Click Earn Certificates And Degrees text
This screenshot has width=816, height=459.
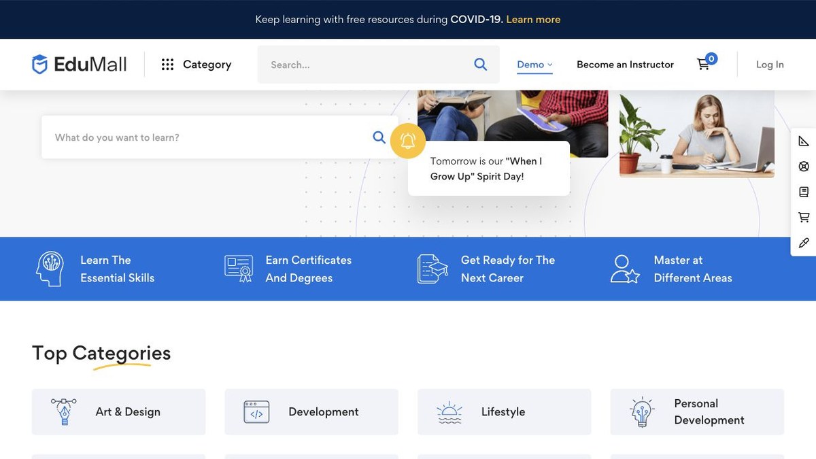309,269
